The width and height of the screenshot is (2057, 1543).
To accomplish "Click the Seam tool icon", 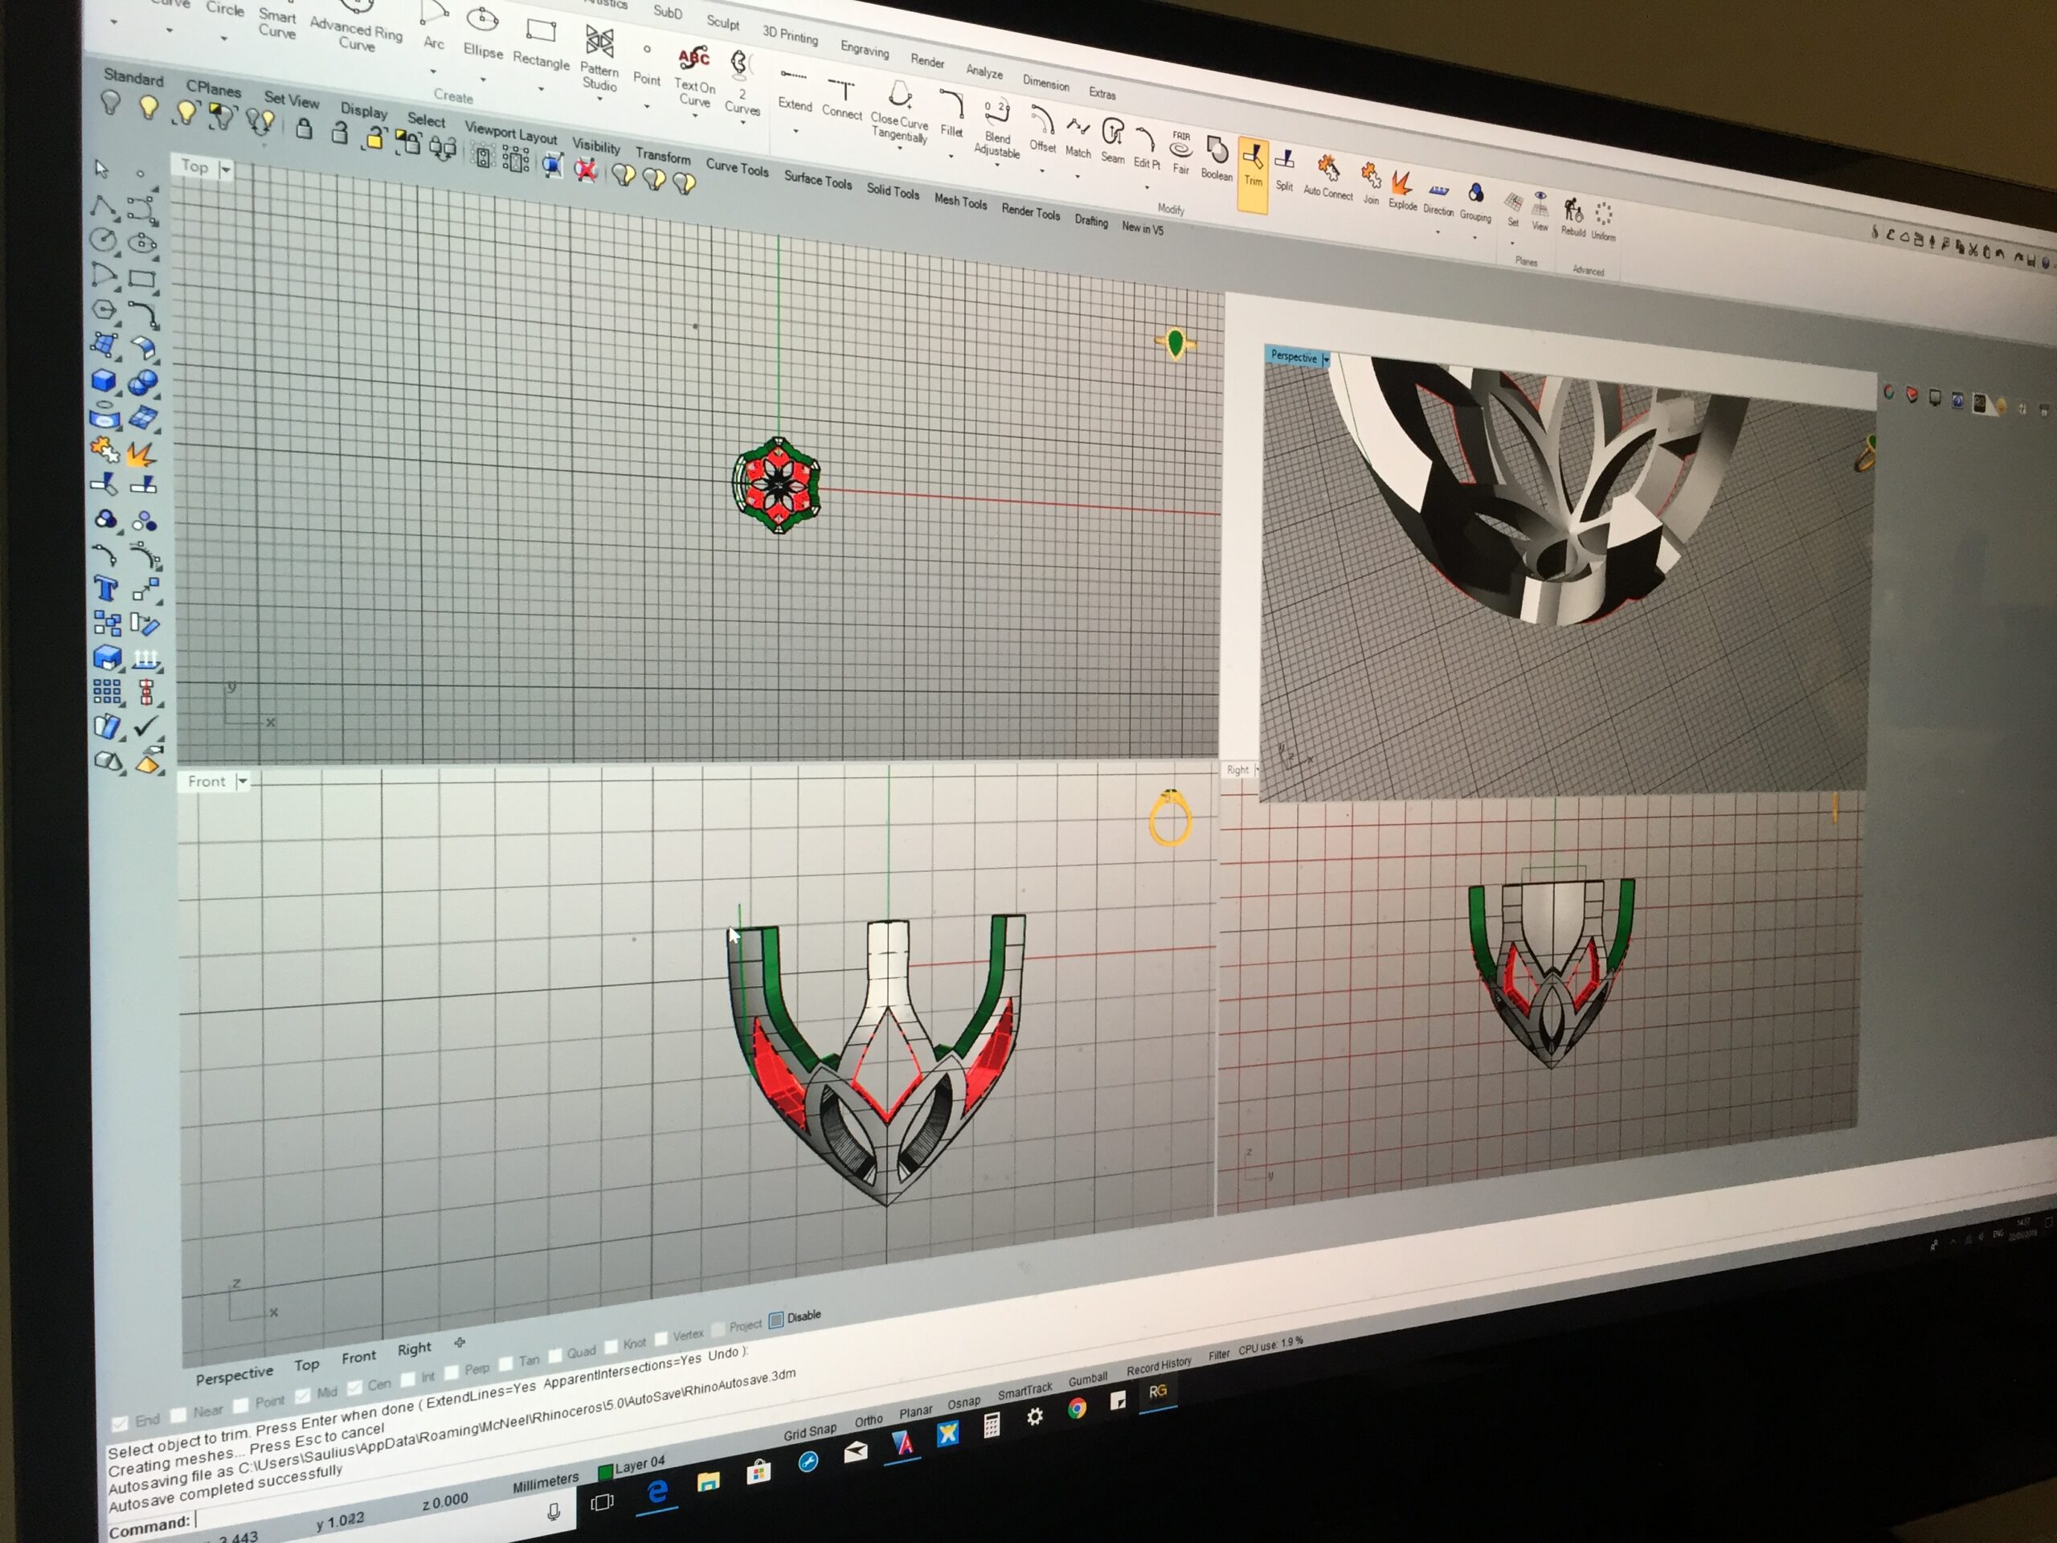I will [x=1113, y=141].
